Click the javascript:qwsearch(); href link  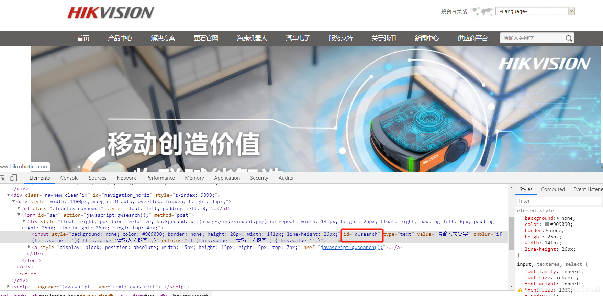(x=351, y=247)
